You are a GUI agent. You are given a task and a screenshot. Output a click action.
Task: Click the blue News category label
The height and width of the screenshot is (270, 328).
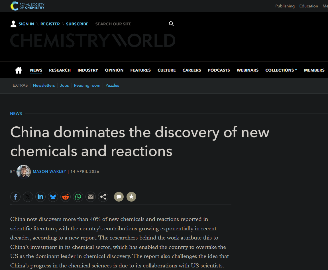[16, 113]
